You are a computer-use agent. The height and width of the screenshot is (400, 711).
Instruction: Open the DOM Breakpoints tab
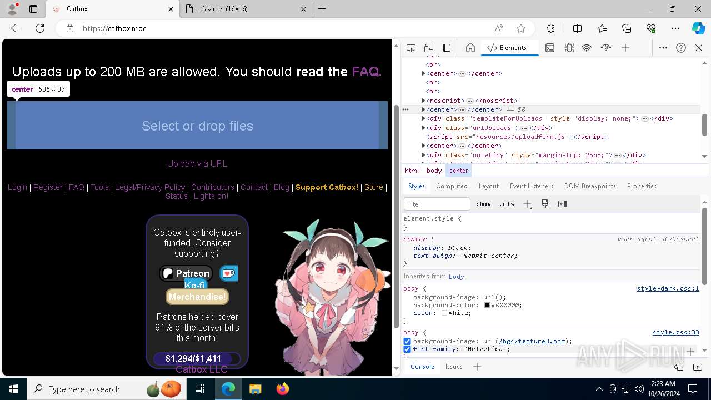click(x=590, y=186)
